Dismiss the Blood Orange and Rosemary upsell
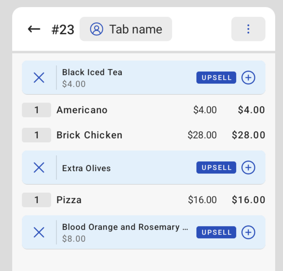The image size is (283, 271). (x=39, y=232)
